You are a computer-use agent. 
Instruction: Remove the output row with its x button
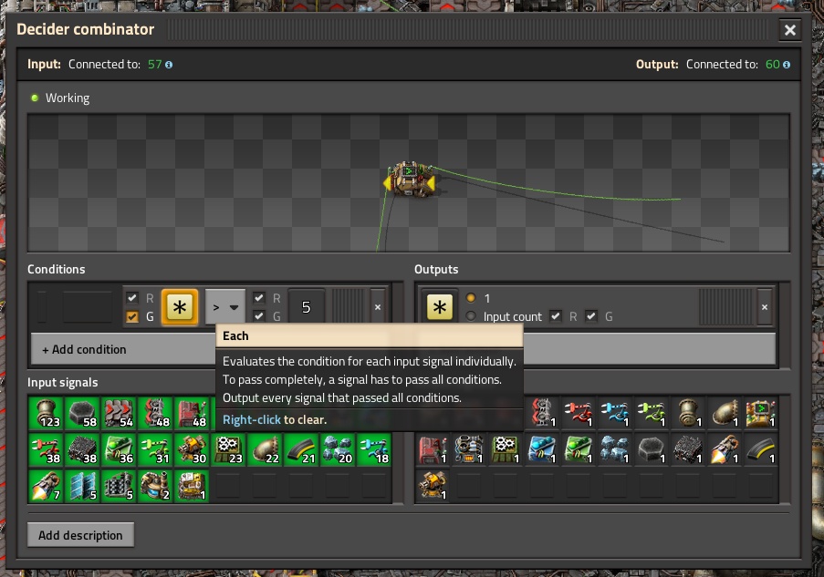tap(765, 307)
